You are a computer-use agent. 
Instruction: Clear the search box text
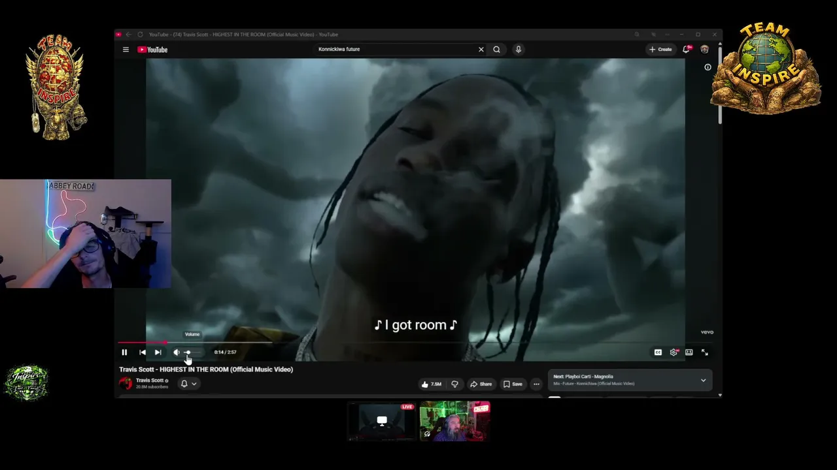point(481,50)
